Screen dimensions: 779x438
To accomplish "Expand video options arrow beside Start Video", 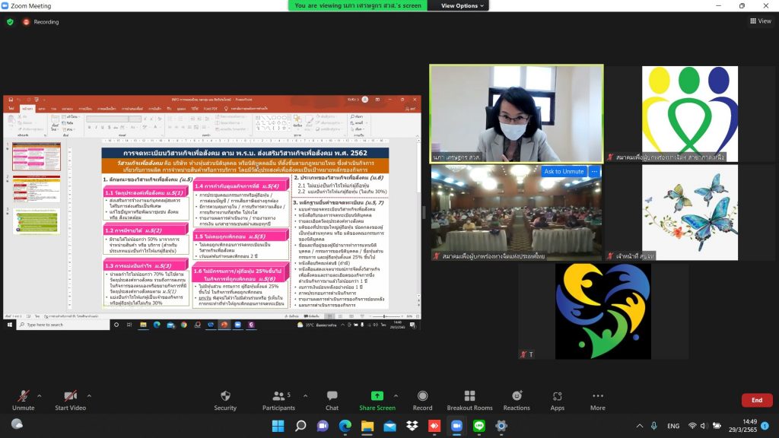I will [89, 395].
